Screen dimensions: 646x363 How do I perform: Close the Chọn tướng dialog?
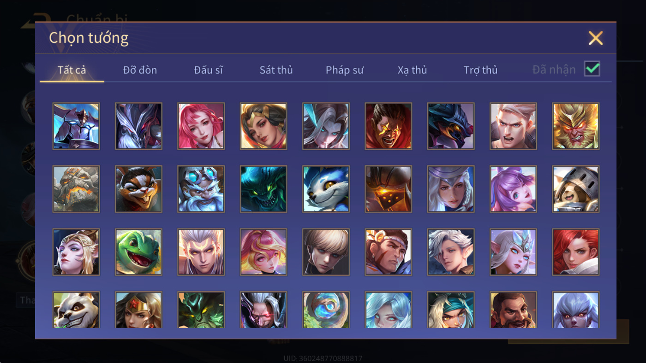click(596, 38)
